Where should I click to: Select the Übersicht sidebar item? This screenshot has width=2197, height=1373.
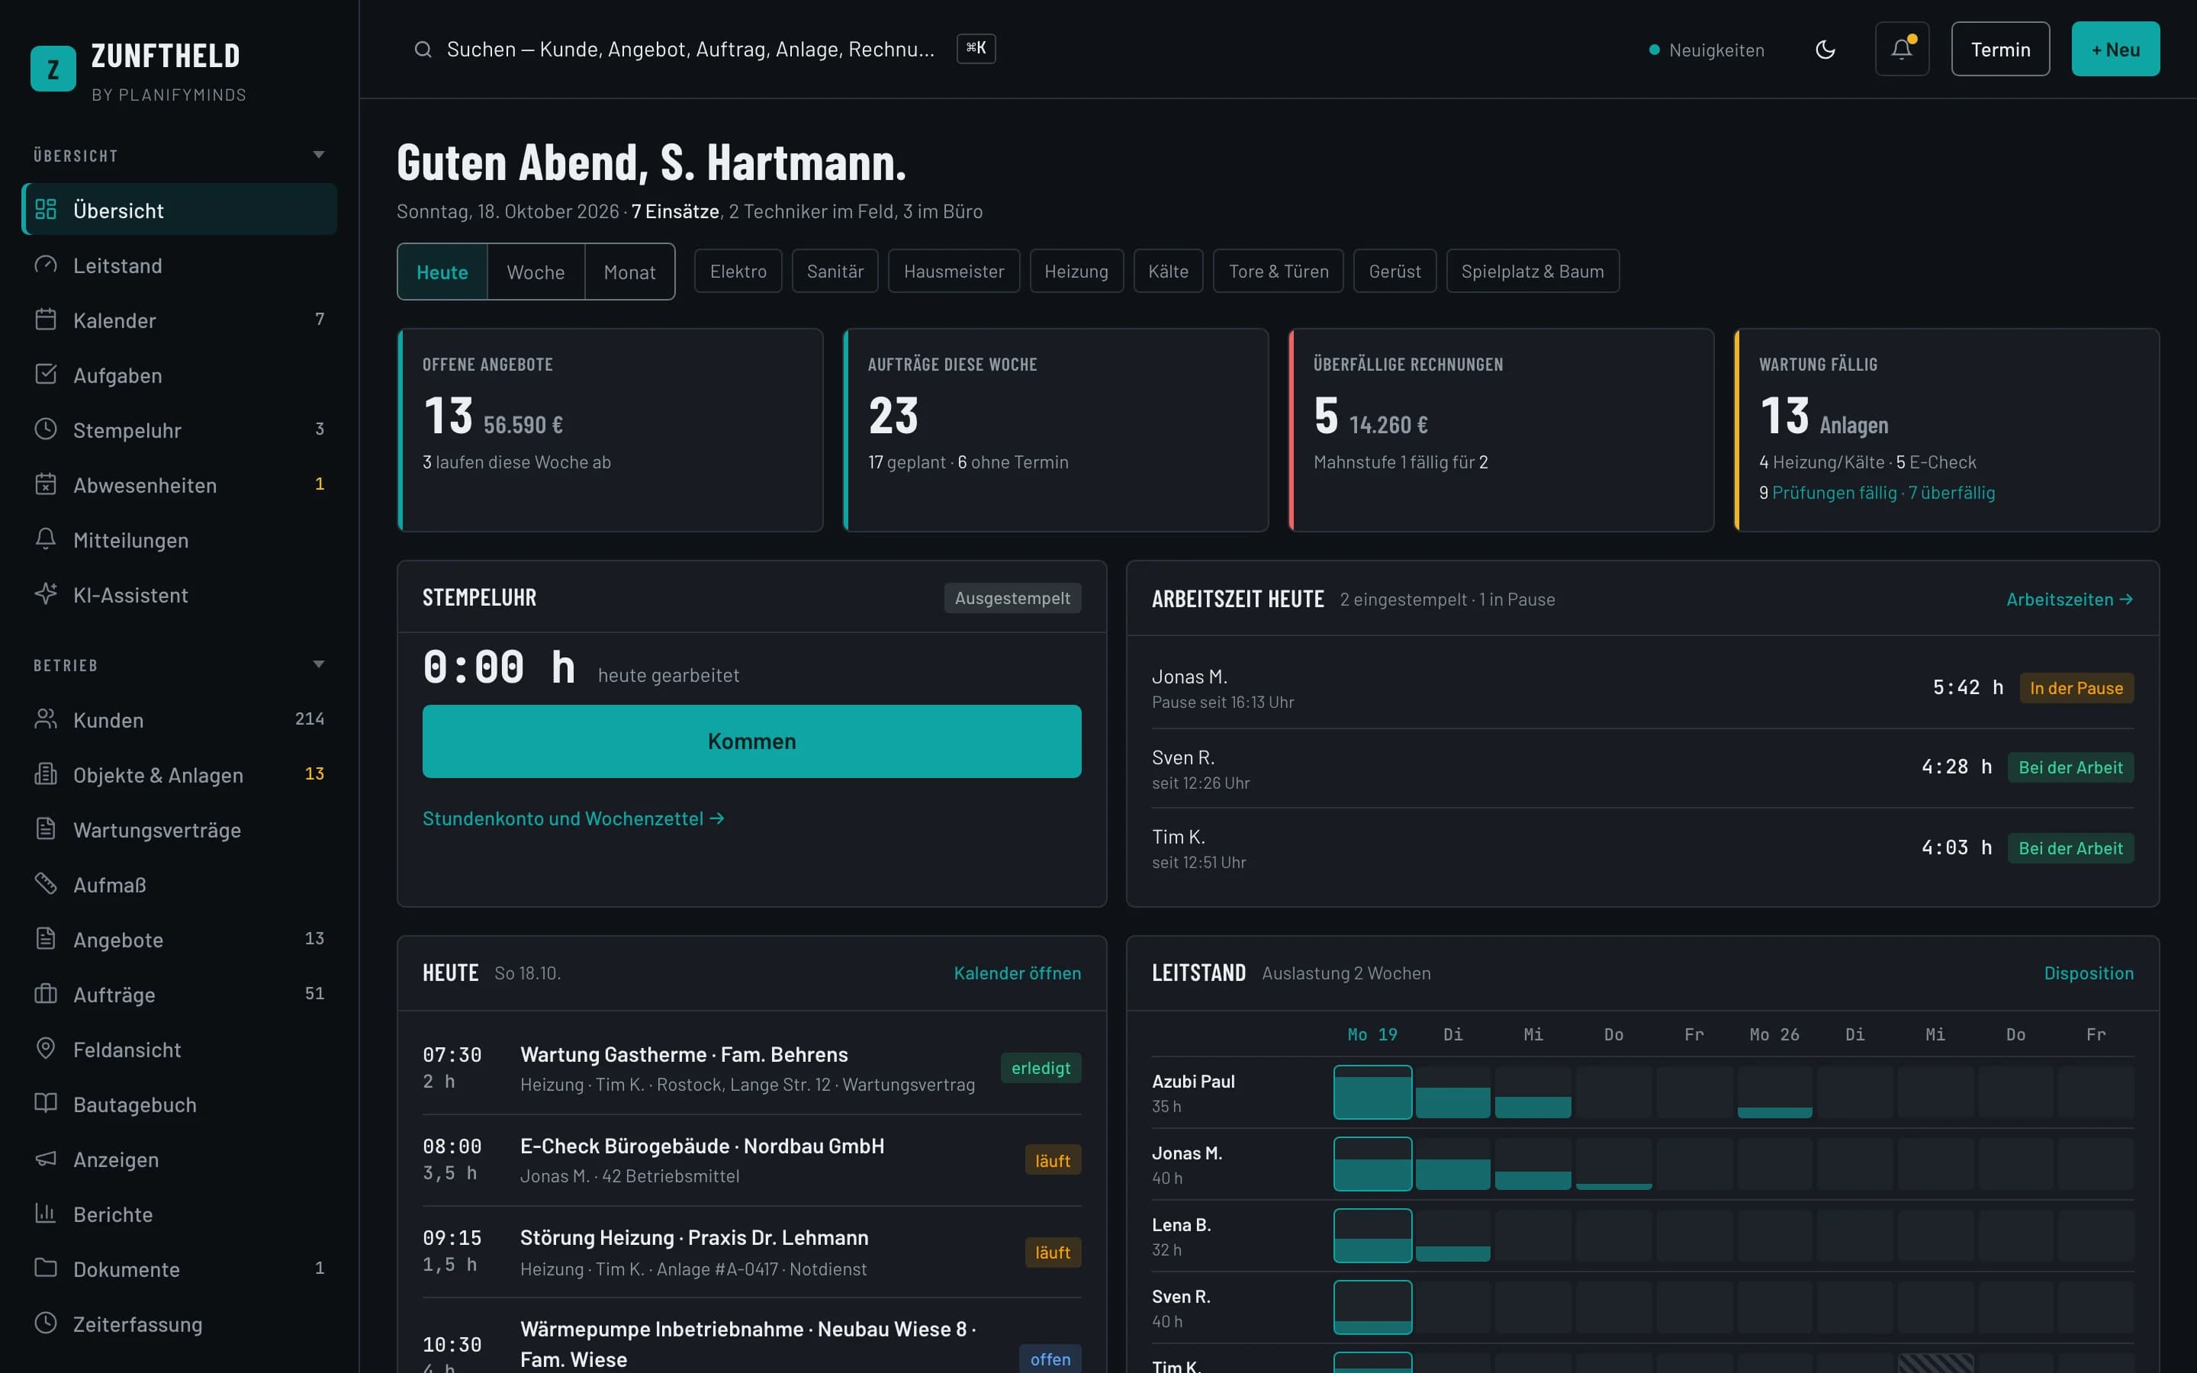[179, 210]
